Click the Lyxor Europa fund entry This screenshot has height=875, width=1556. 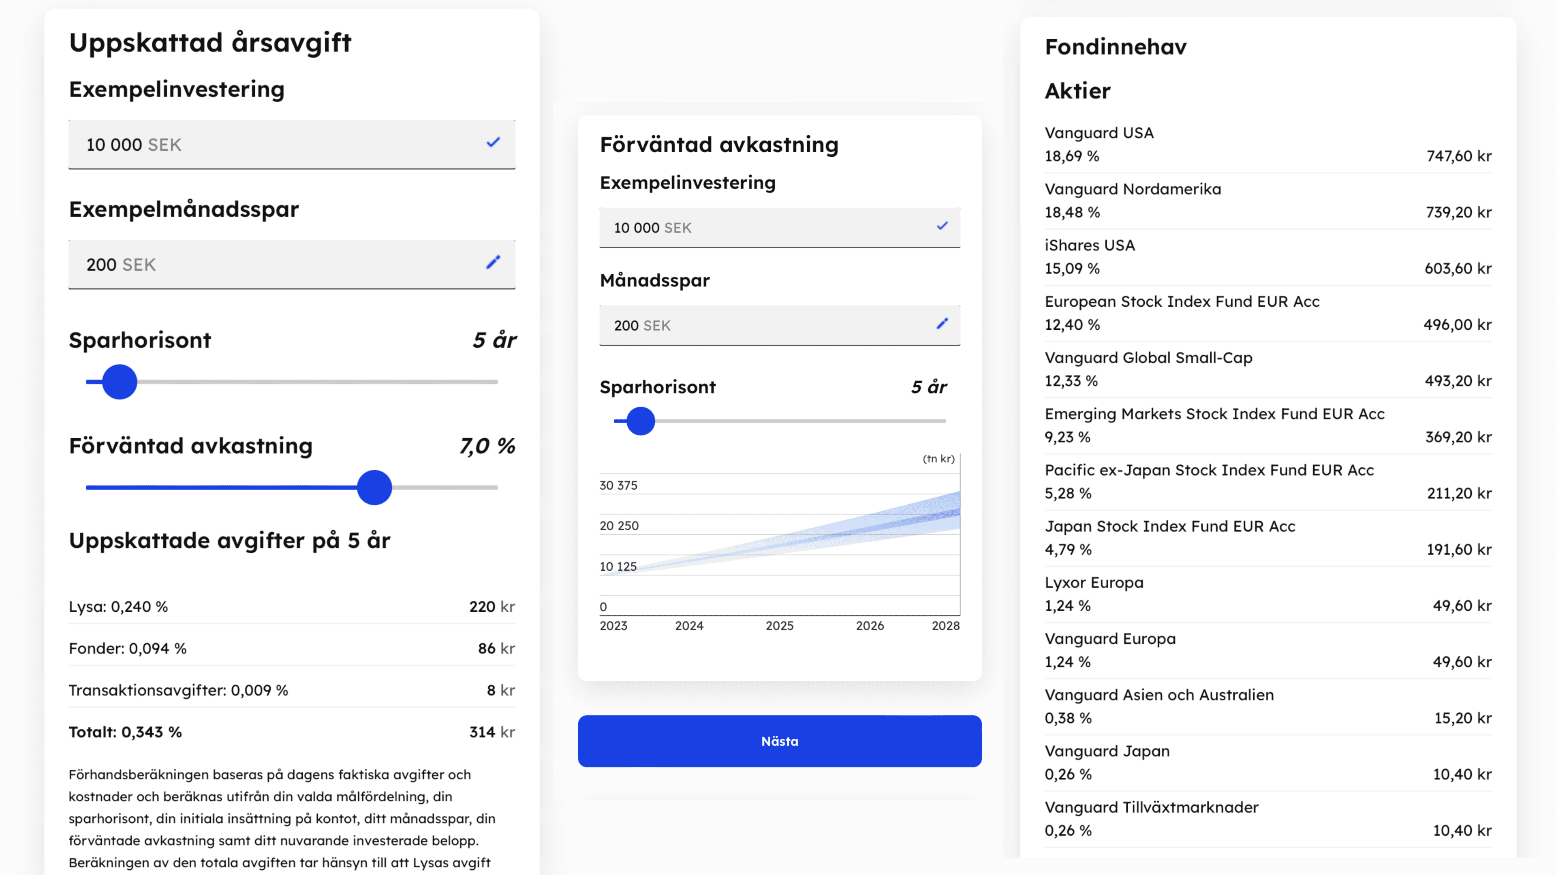tap(1267, 593)
